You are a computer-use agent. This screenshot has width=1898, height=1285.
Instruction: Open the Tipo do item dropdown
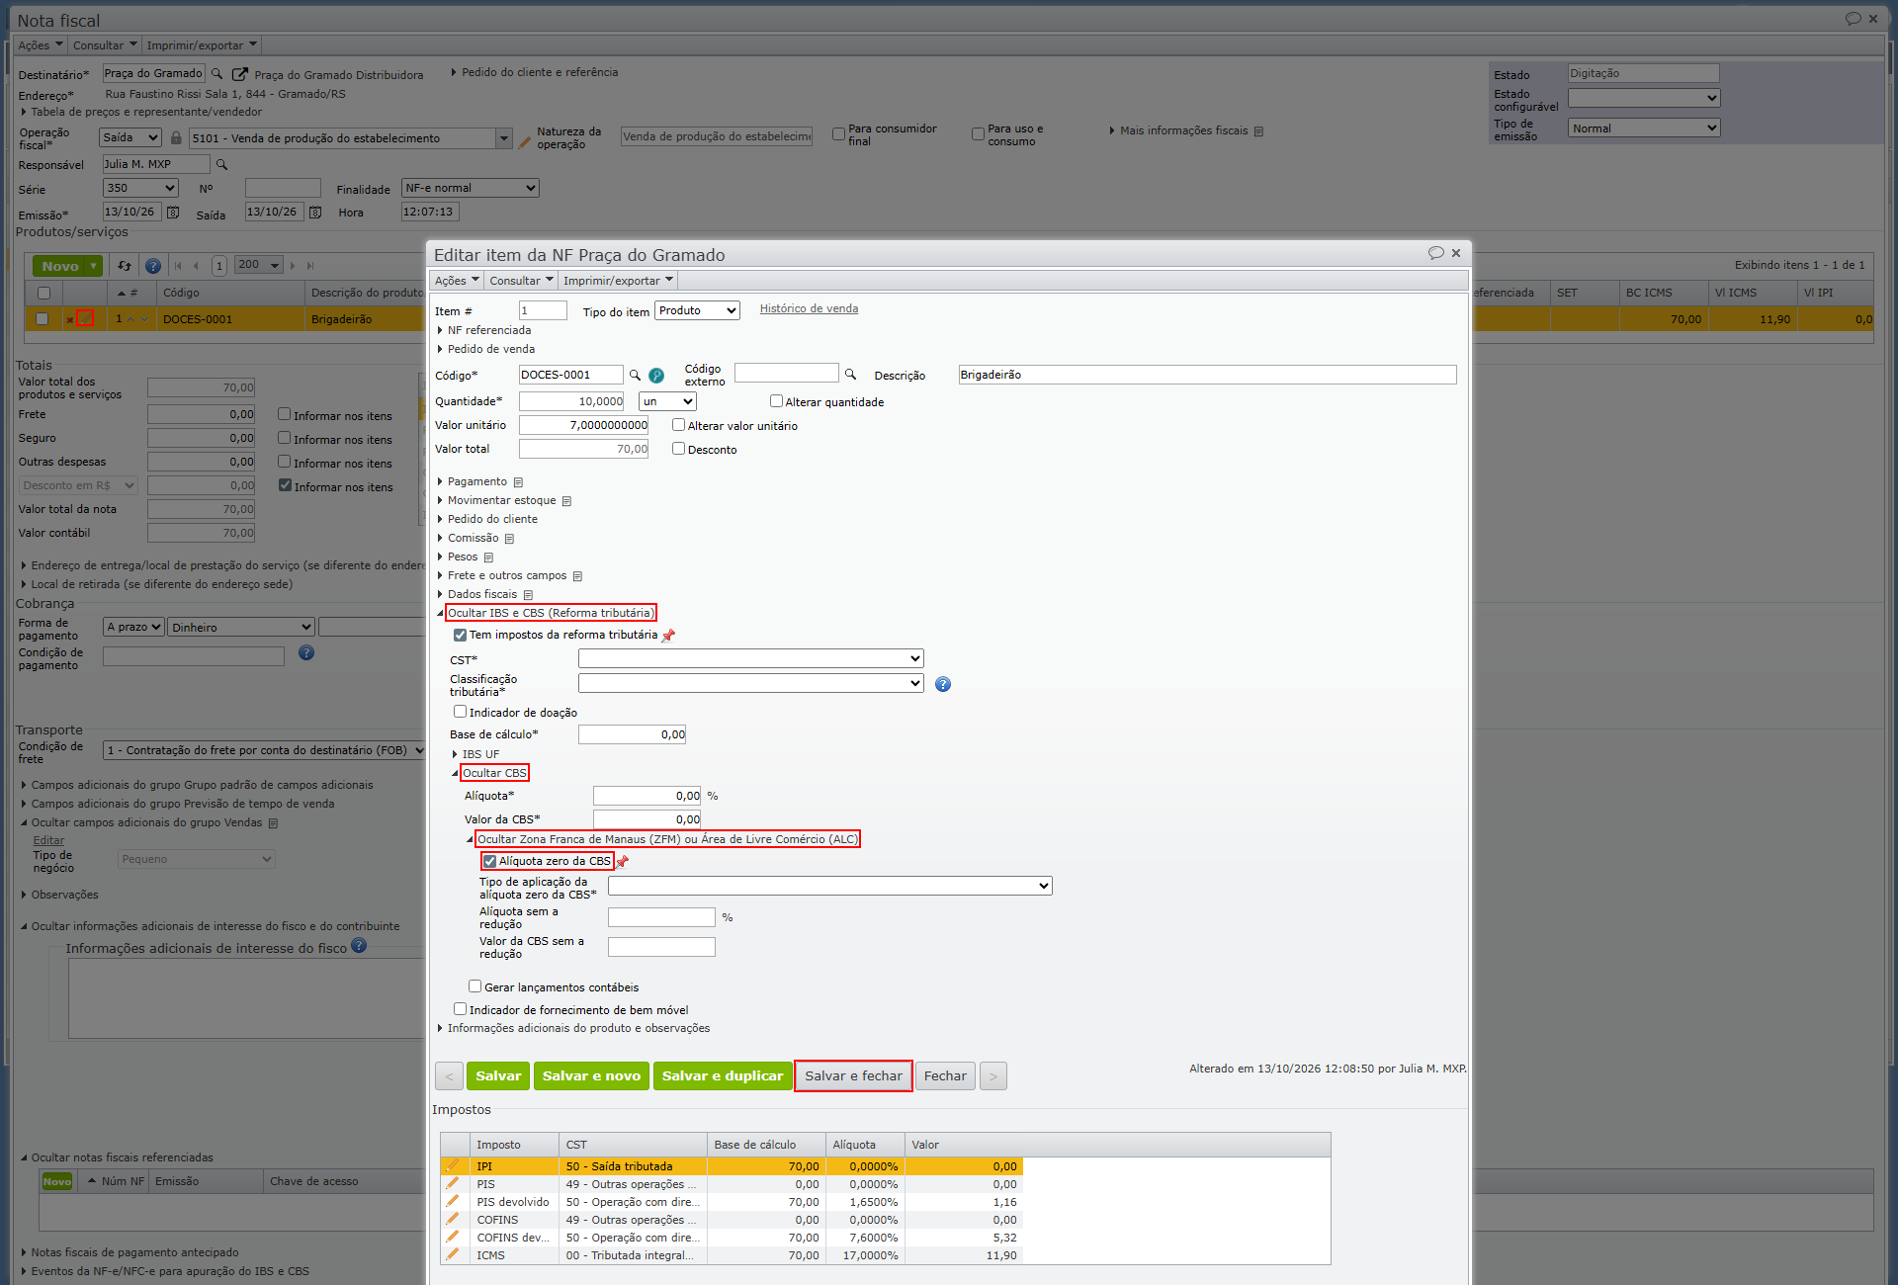[x=697, y=310]
